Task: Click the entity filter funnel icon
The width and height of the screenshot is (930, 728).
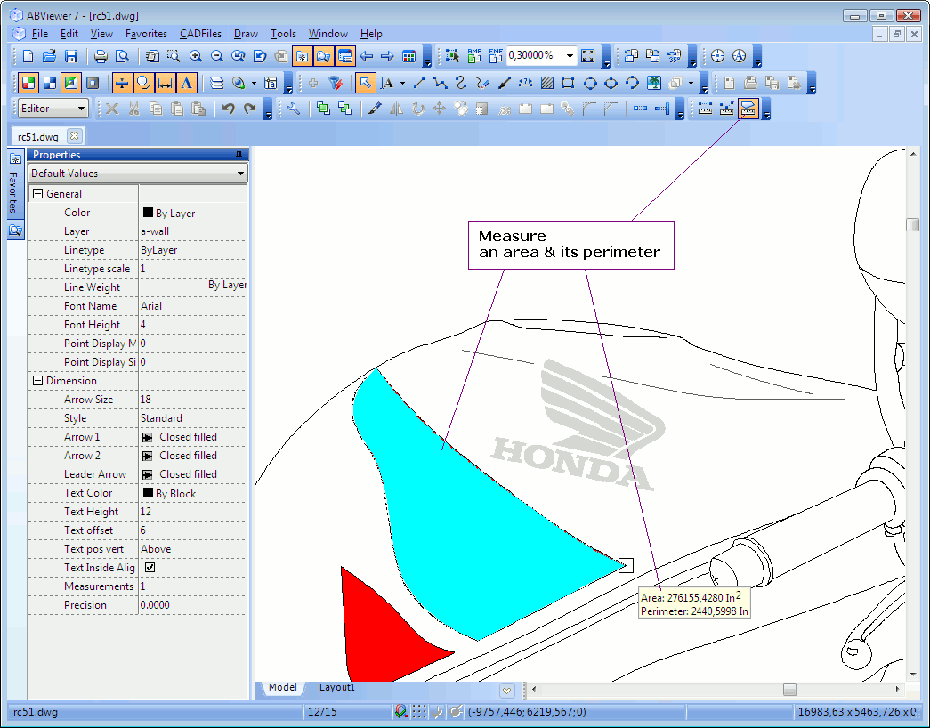Action: (336, 83)
